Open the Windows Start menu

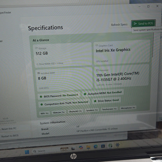coord(27,152)
